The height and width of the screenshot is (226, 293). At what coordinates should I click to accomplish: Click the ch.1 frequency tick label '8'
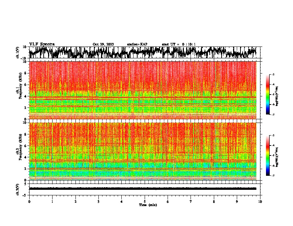[26, 73]
